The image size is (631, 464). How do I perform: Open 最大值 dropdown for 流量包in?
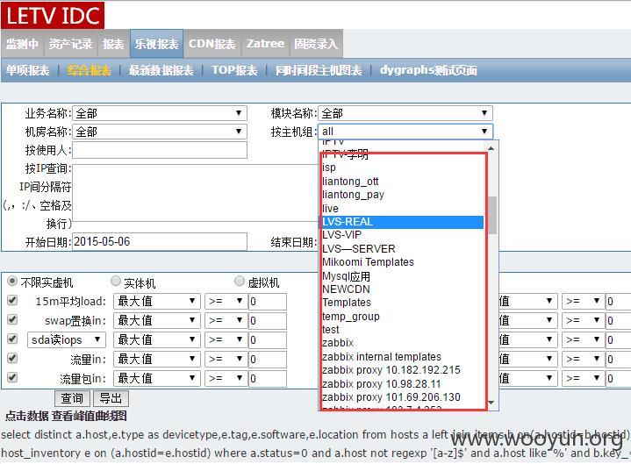[157, 378]
